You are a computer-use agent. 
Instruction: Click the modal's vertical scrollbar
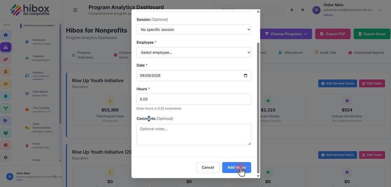(258, 108)
